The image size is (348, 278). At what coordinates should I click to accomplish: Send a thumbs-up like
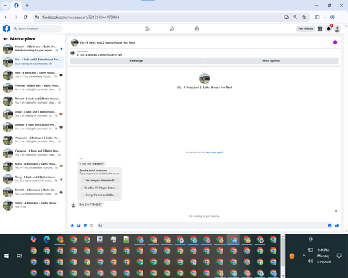coord(337,225)
